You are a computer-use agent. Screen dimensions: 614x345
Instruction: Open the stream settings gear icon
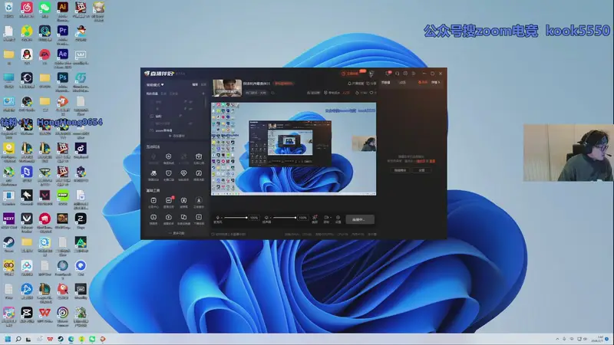pos(338,217)
